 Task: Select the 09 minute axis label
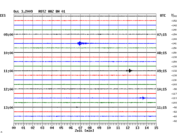point(99,128)
